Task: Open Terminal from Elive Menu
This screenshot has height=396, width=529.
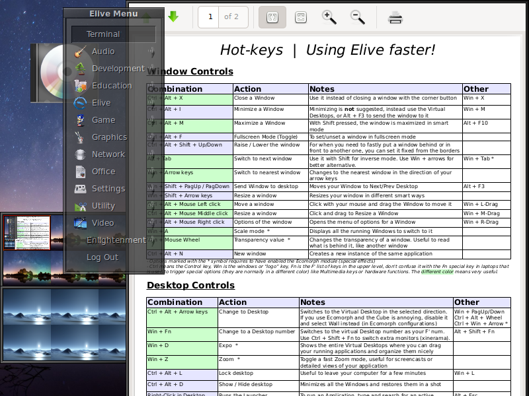Action: tap(114, 34)
